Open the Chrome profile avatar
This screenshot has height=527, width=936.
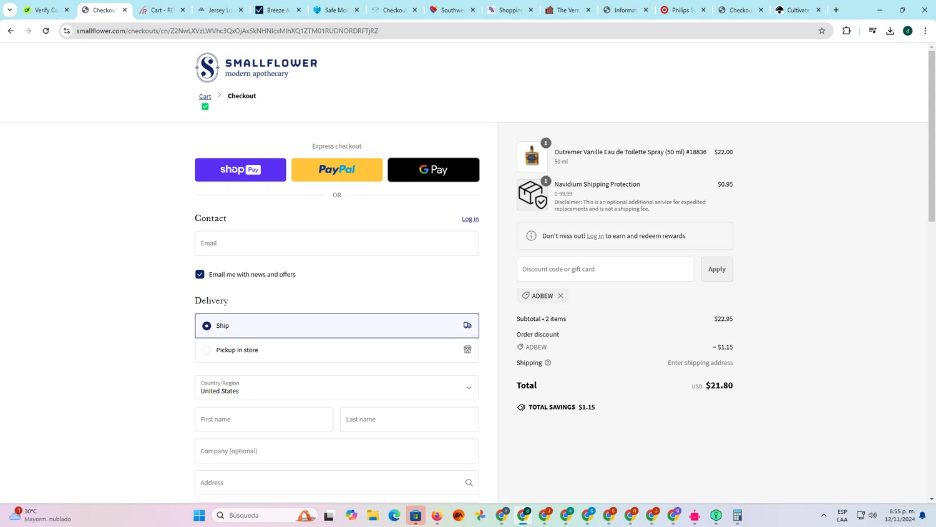(908, 31)
